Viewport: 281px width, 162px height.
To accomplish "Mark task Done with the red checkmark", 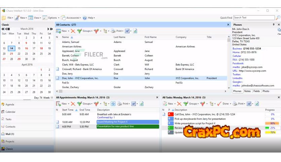I will point(219,104).
